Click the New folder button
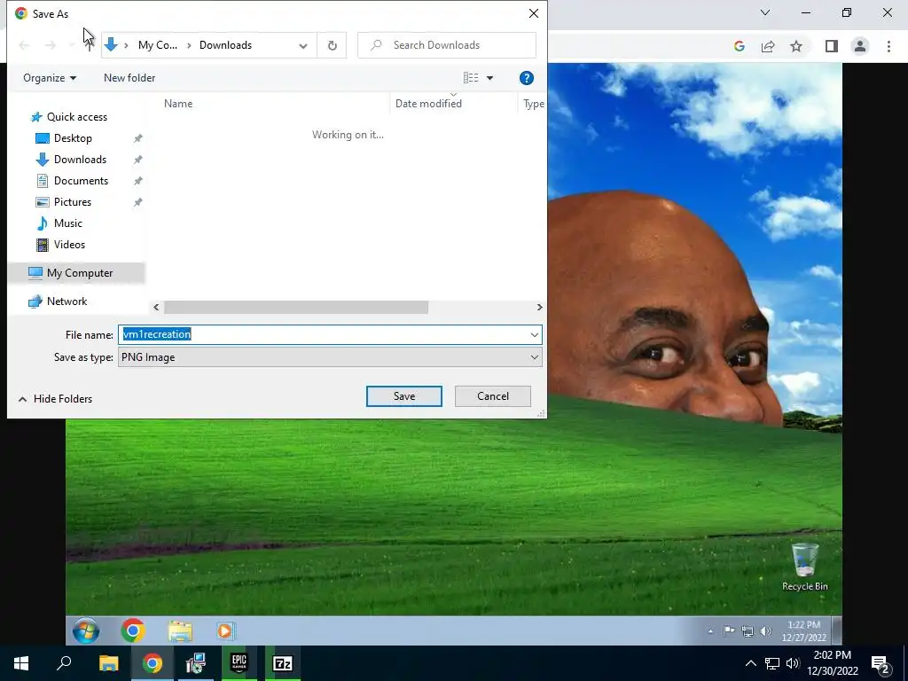 tap(129, 78)
